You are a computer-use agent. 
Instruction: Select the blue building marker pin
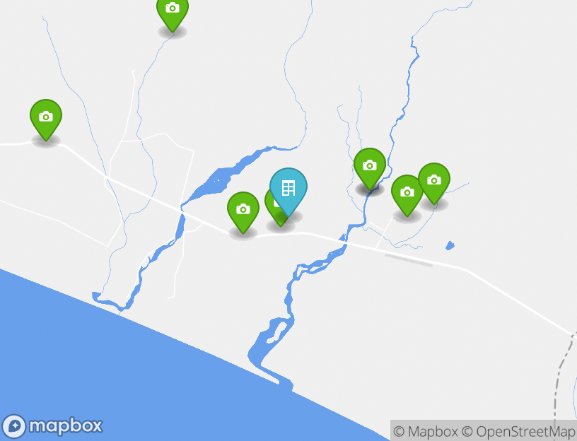[288, 189]
